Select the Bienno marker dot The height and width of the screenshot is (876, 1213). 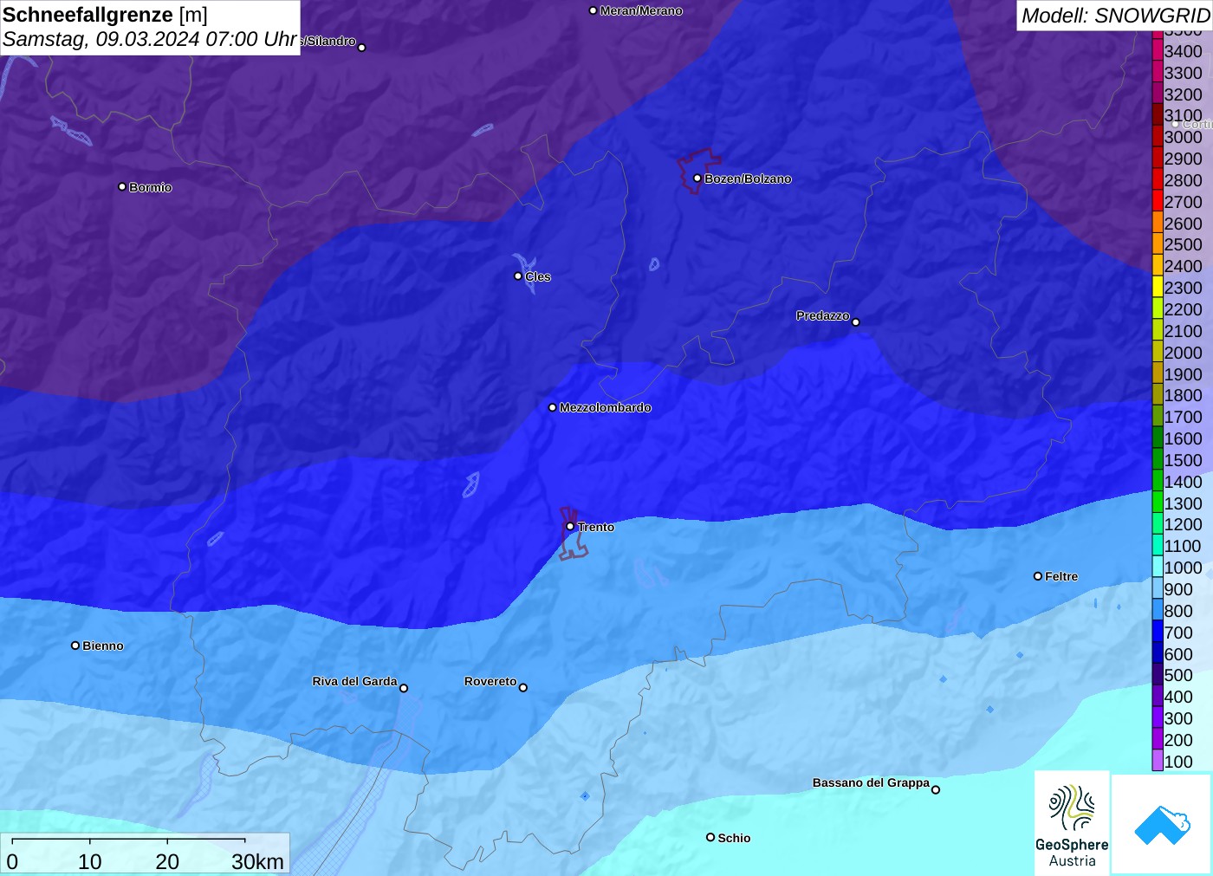(x=75, y=646)
